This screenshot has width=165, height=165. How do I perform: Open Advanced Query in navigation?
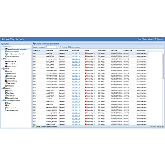pyautogui.click(x=12, y=111)
